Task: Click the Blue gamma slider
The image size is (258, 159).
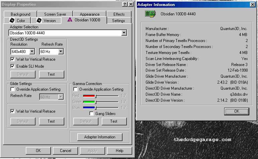Action: pyautogui.click(x=101, y=108)
